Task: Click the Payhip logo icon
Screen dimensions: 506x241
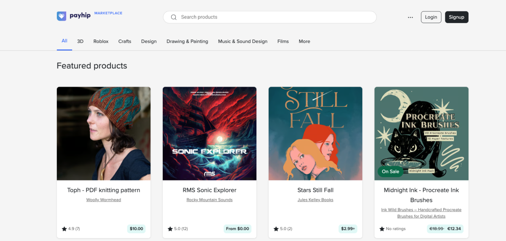Action: (x=62, y=16)
